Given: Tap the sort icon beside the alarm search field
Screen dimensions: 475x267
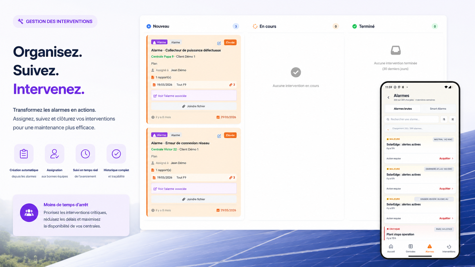Looking at the screenshot, I should (444, 119).
